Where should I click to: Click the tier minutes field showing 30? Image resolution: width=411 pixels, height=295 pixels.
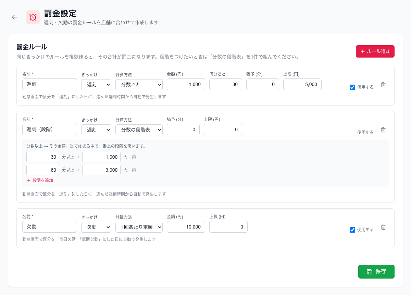click(x=43, y=157)
